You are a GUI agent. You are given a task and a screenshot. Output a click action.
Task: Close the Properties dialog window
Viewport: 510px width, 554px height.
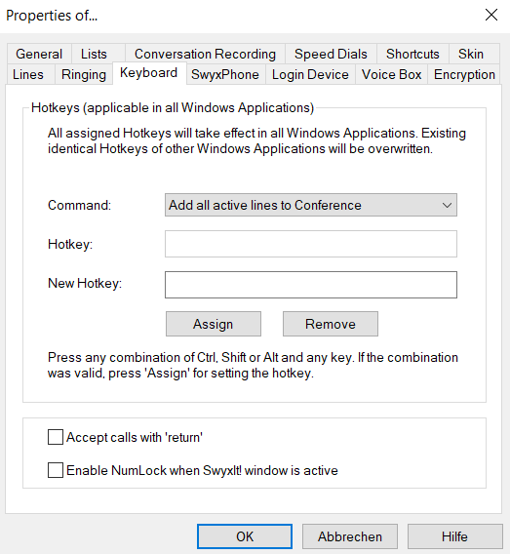pos(491,15)
